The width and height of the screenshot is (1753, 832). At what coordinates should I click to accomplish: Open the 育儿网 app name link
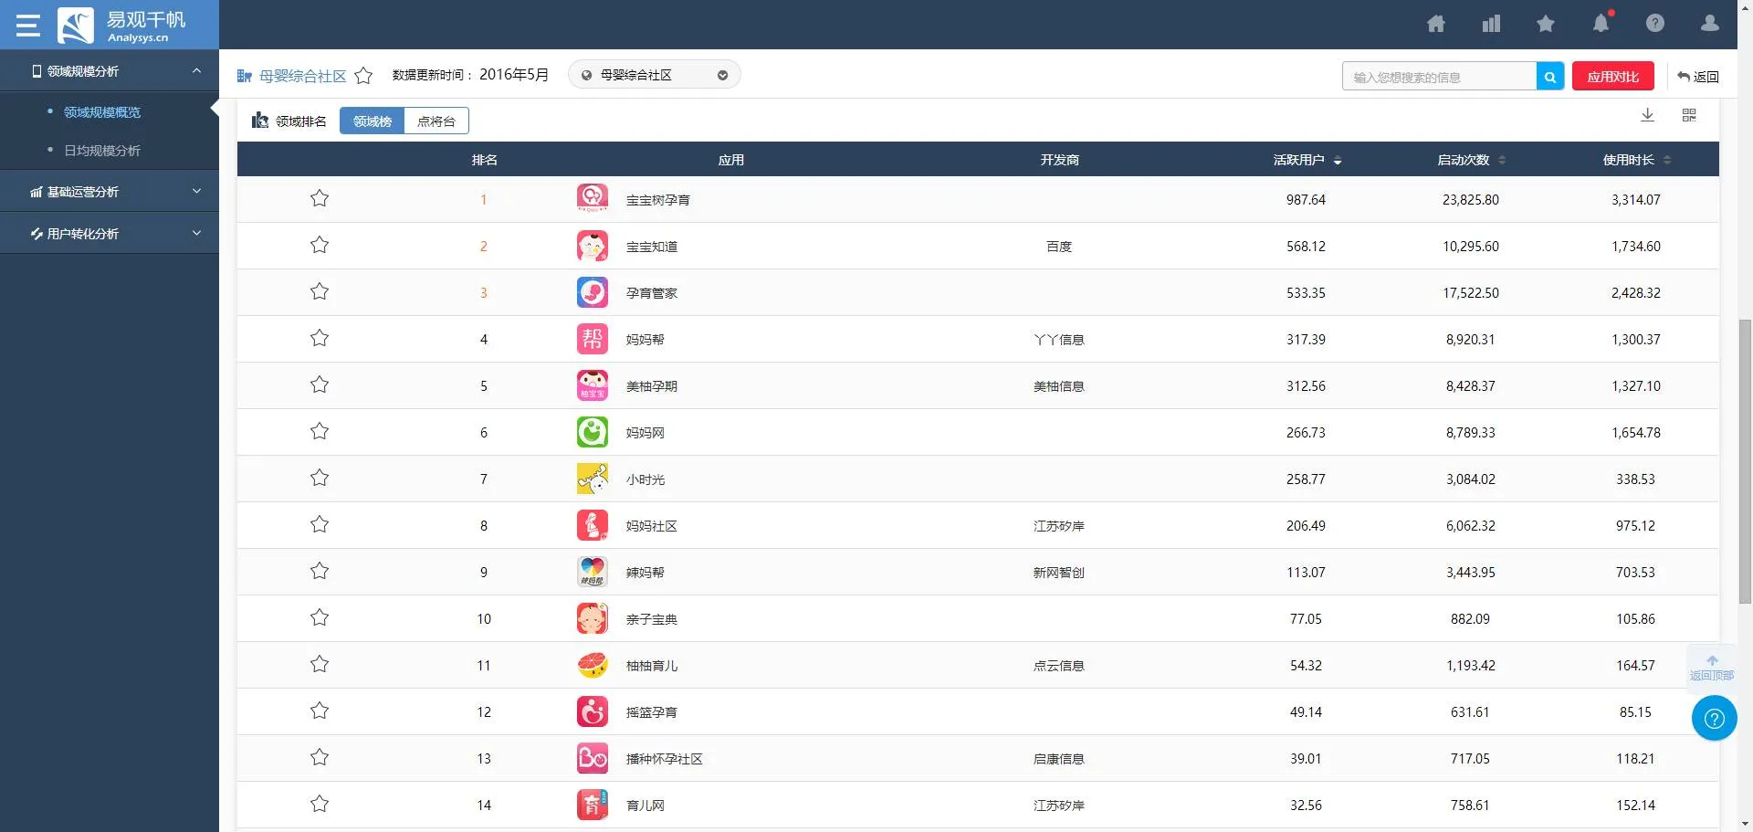645,806
